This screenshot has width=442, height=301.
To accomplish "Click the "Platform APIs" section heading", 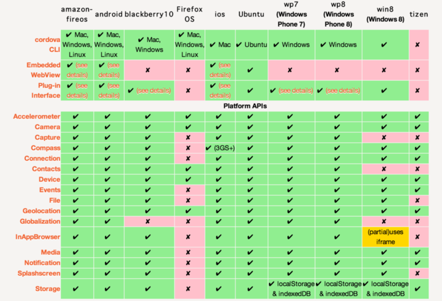I will point(245,106).
